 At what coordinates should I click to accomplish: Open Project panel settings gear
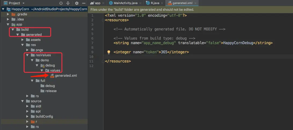[x=77, y=3]
